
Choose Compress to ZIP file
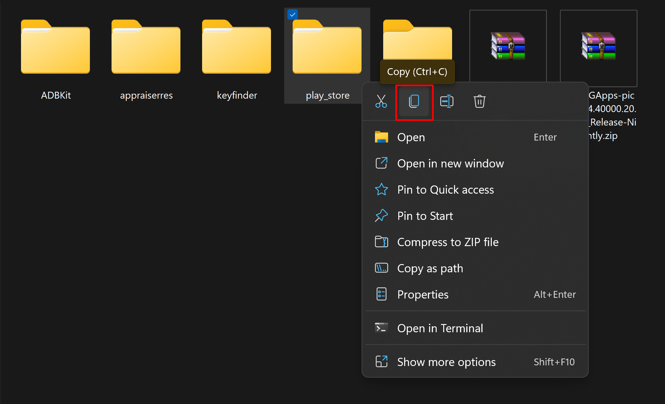tap(447, 242)
